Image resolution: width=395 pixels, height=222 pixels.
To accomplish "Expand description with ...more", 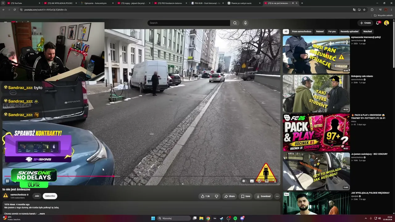I will tap(41, 214).
